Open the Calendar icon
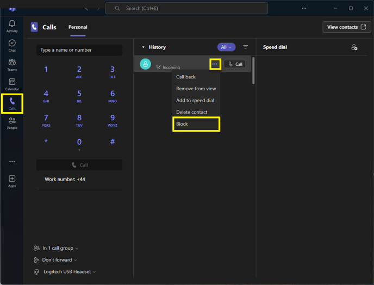Viewport: 374px width, 285px height. [x=12, y=84]
